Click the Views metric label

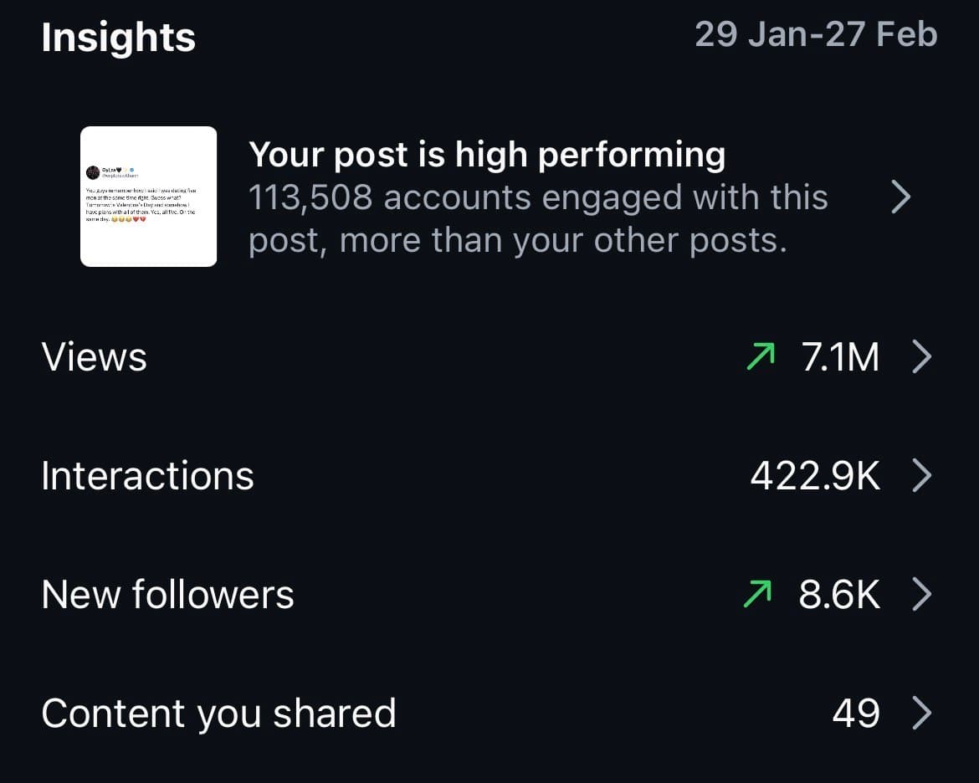[x=94, y=356]
